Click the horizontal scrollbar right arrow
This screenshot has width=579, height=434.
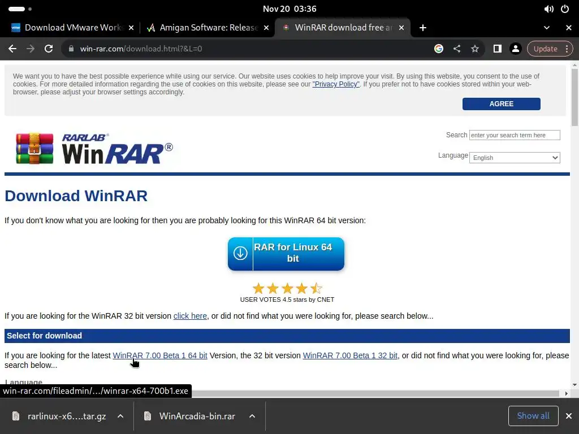[567, 393]
